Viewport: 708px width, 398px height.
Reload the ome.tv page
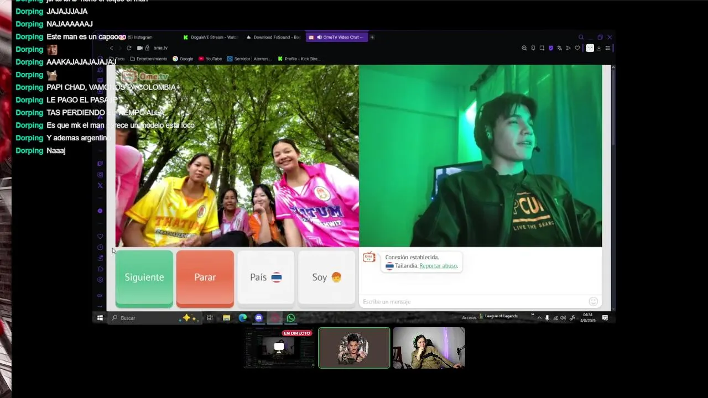click(x=129, y=48)
